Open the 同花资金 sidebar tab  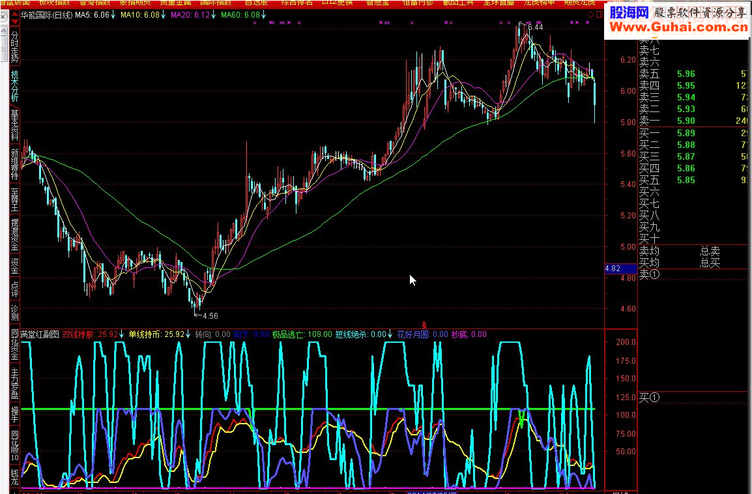[x=15, y=344]
